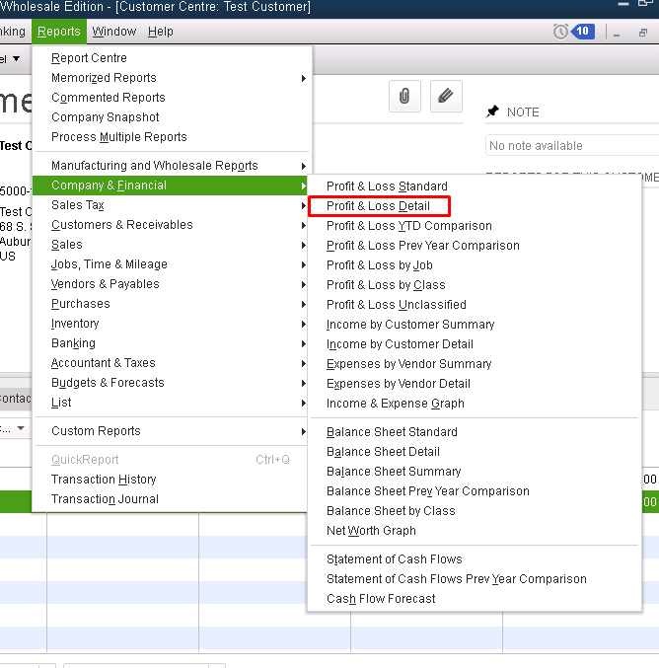Open Transaction History
The image size is (659, 668).
coord(104,480)
